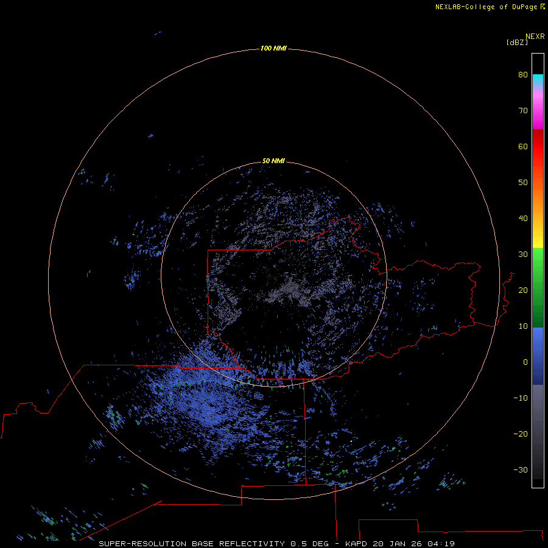Click the -30 value on the dBZ scale

point(521,469)
